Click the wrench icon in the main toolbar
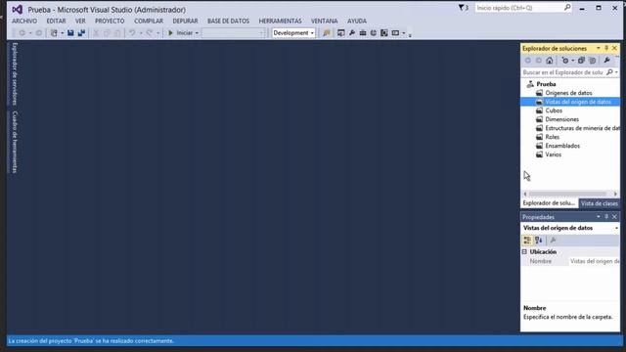 click(352, 33)
